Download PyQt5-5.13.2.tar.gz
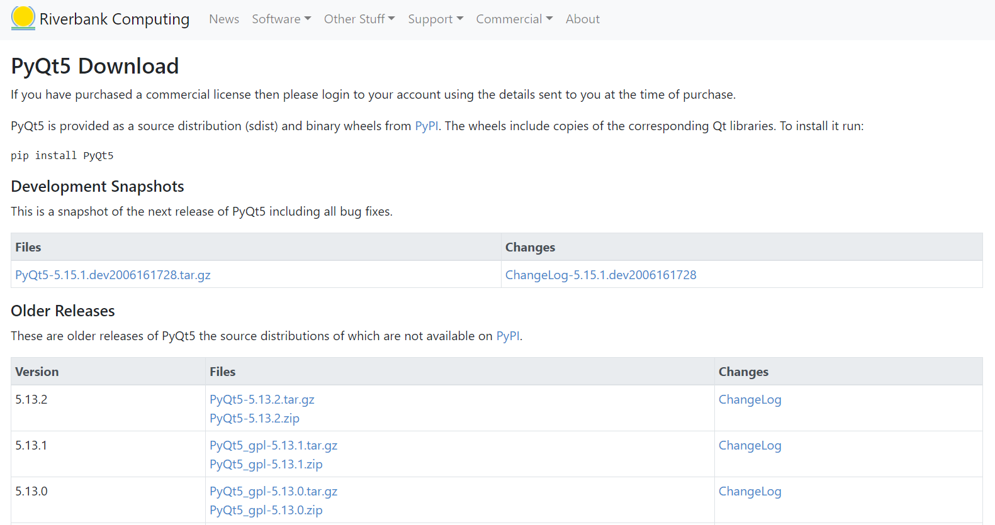This screenshot has height=525, width=995. [262, 399]
